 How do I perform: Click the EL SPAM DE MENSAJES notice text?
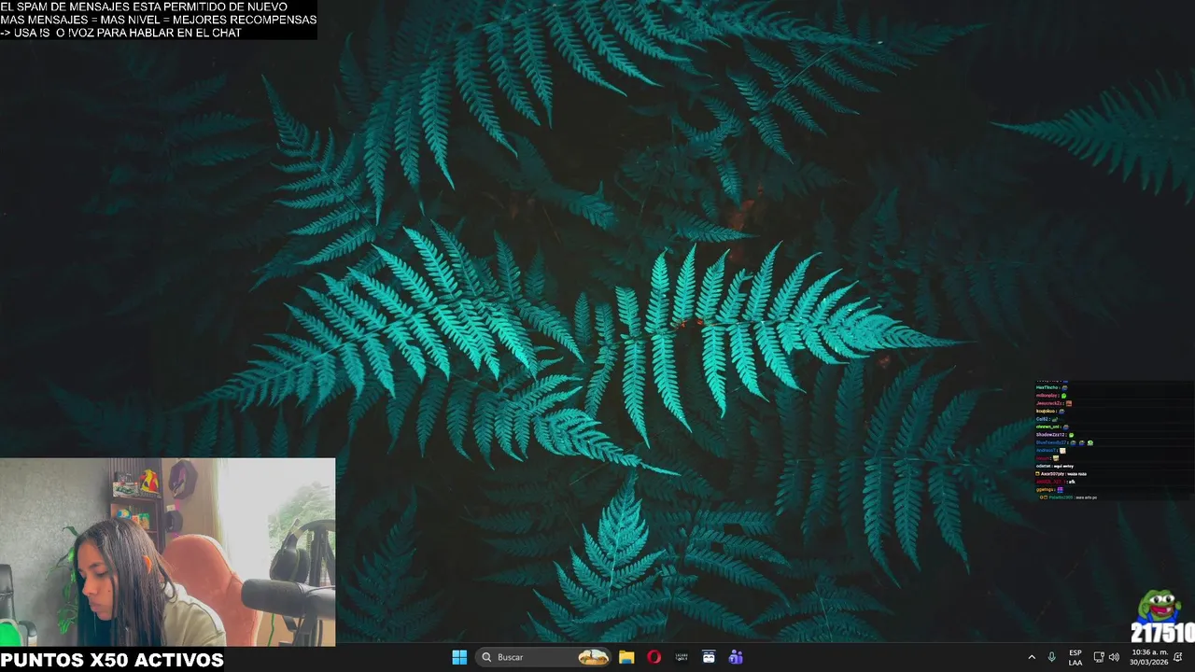[144, 7]
